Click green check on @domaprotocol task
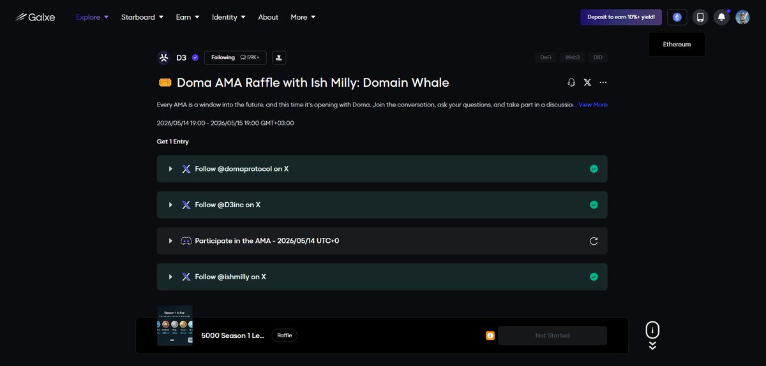Image resolution: width=766 pixels, height=366 pixels. click(594, 169)
